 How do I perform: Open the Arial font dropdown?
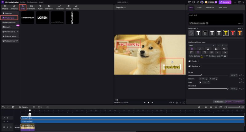(202, 45)
